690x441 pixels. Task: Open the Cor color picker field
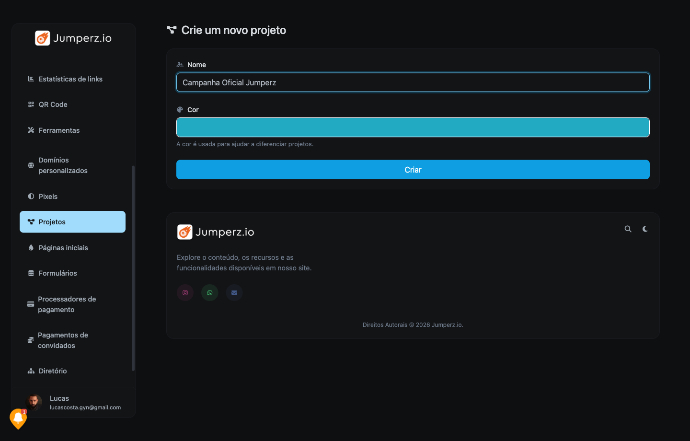[x=413, y=127]
